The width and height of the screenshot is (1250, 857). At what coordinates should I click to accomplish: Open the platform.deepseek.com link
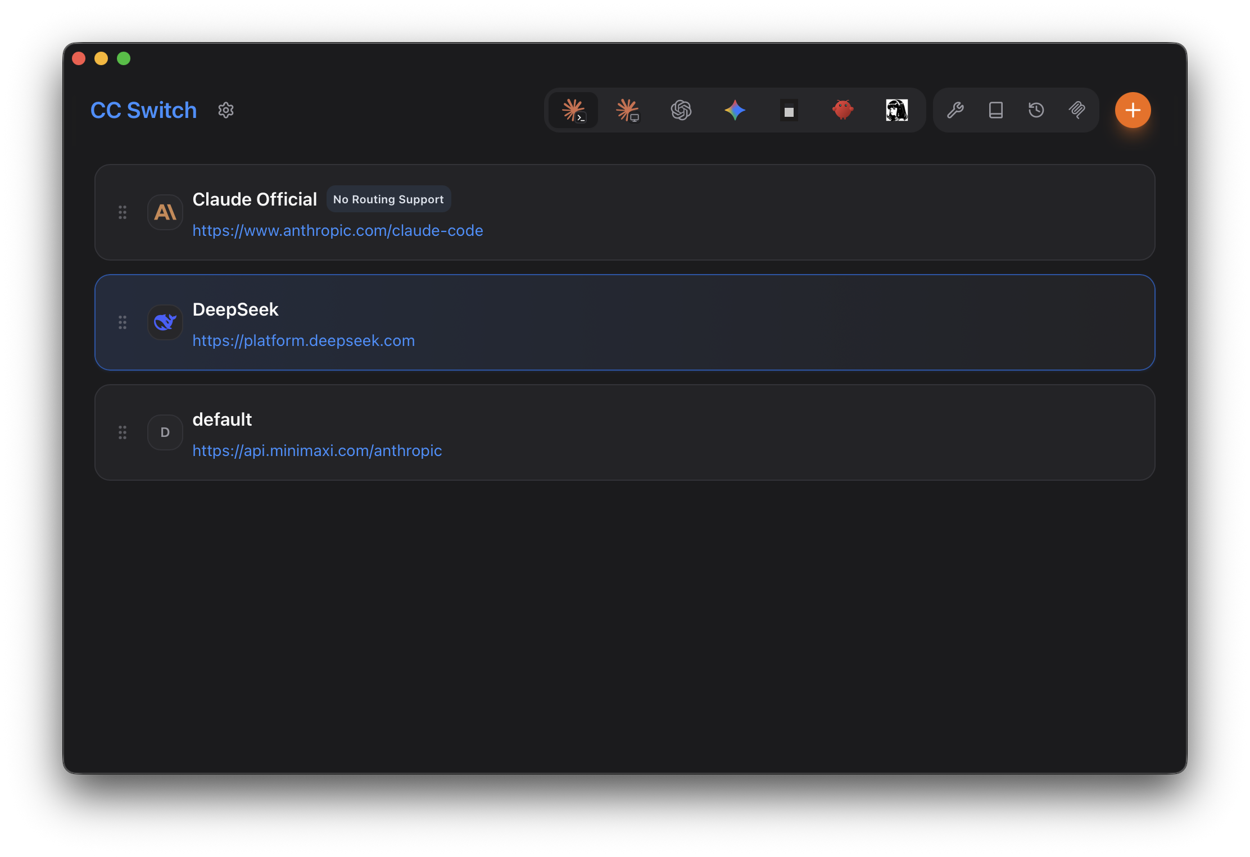[304, 340]
